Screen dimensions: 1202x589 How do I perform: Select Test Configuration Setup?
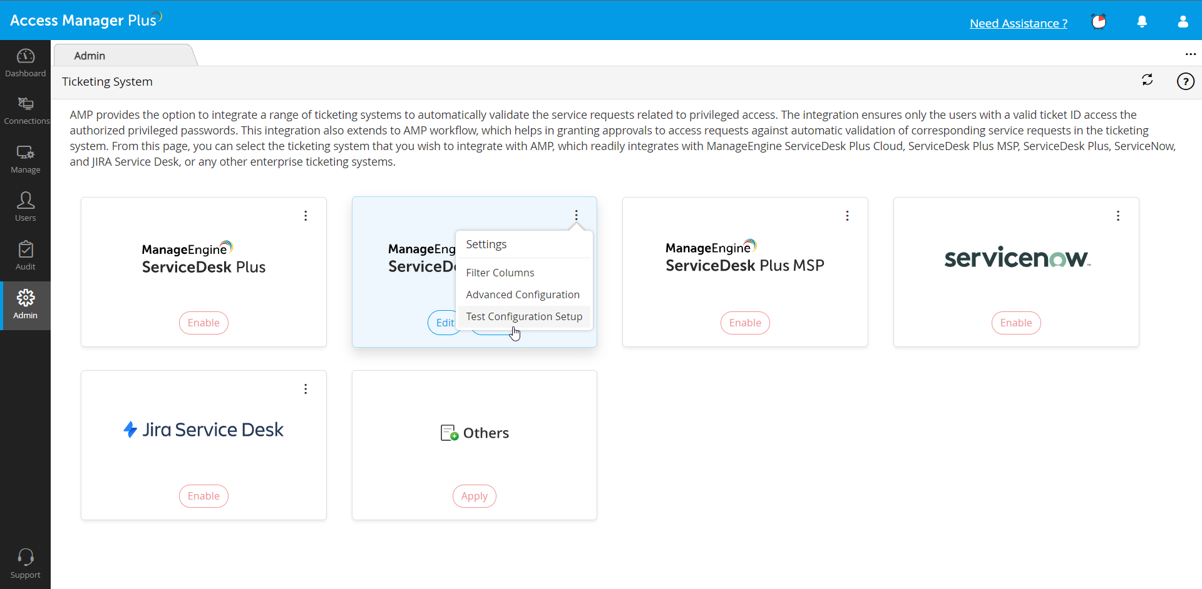click(x=524, y=316)
